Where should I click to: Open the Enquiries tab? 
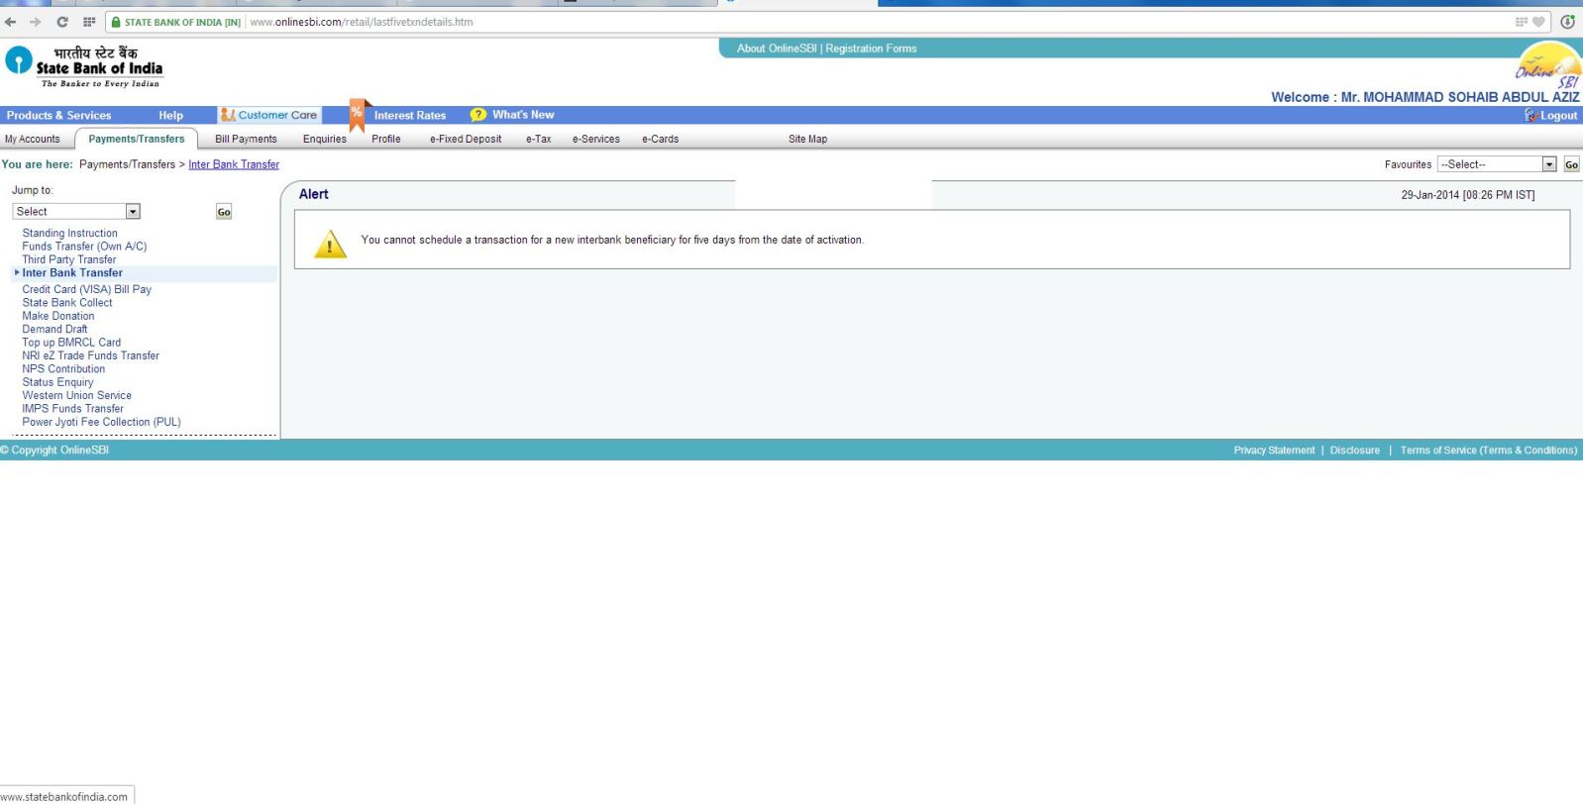click(x=325, y=140)
